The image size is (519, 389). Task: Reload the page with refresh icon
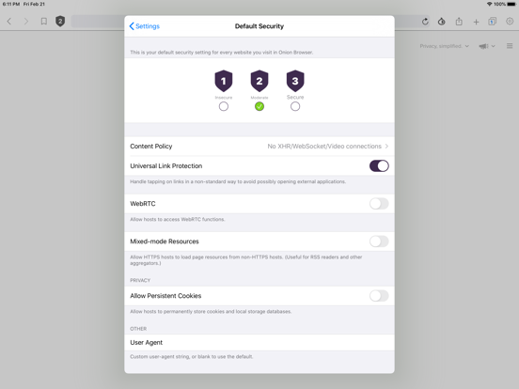(425, 22)
